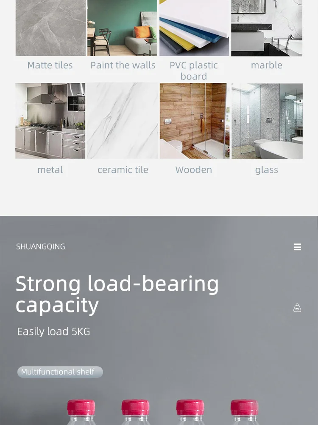The image size is (318, 425).
Task: Open the glass shower image
Action: pyautogui.click(x=267, y=121)
